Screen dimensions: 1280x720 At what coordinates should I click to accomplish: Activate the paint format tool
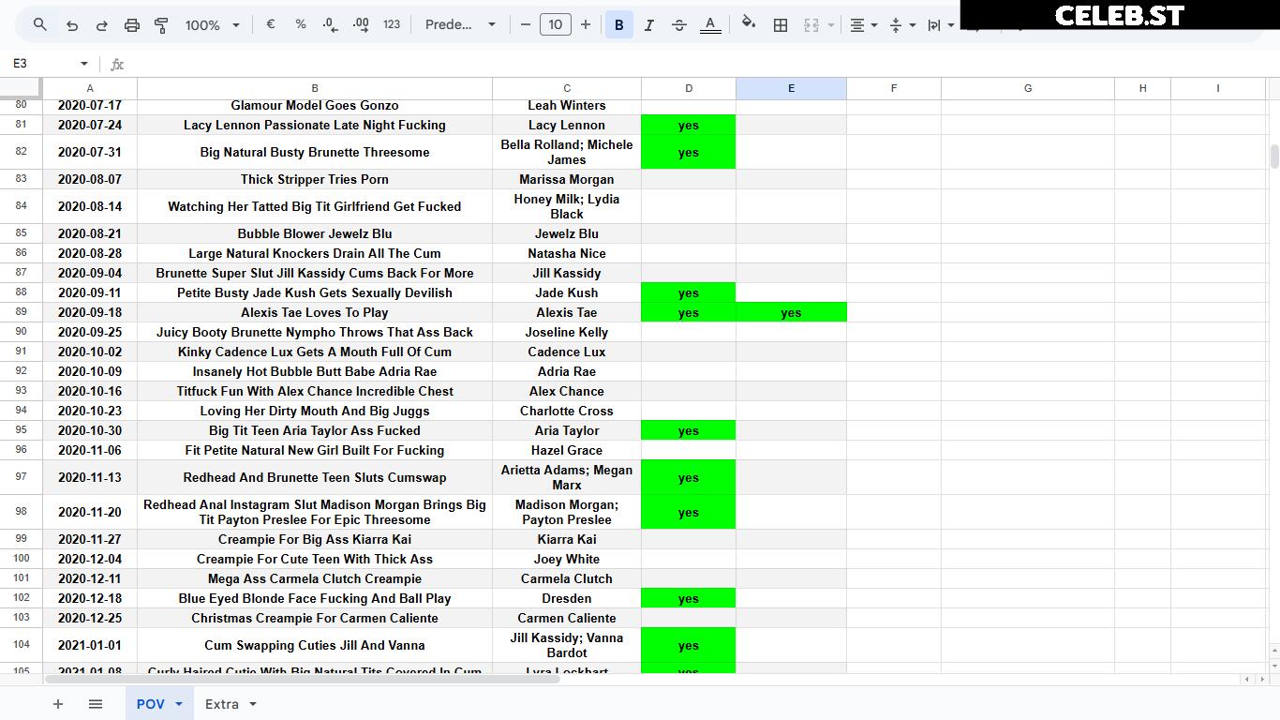[161, 25]
